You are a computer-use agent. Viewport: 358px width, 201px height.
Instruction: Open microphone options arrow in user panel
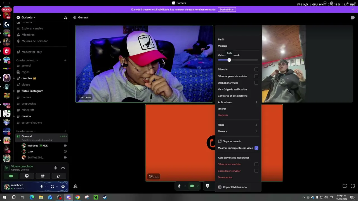click(x=46, y=187)
